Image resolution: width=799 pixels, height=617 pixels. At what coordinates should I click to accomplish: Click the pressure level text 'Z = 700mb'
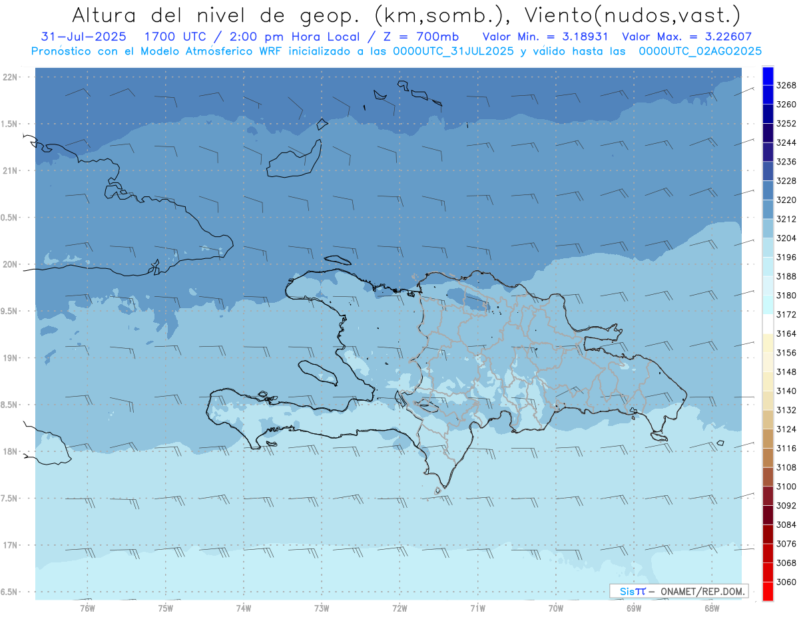click(x=421, y=37)
